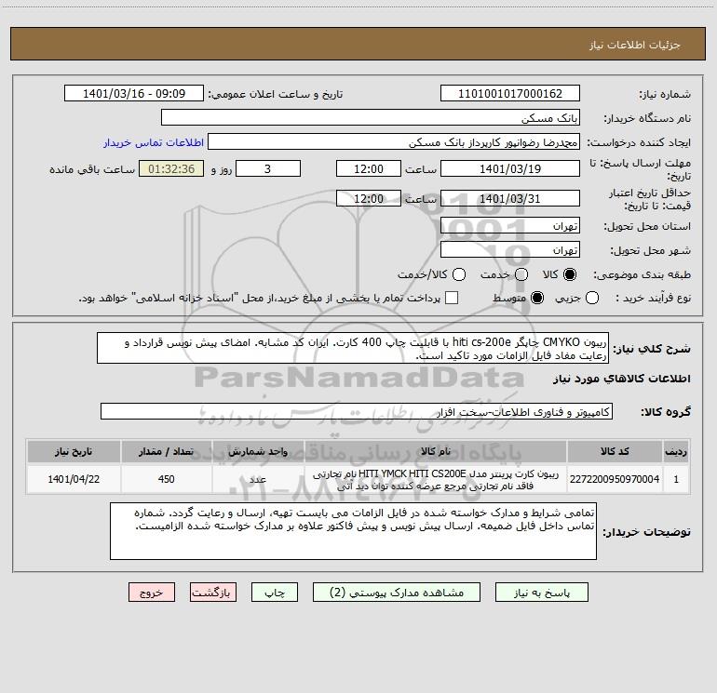Click the شرح کلی نیاز description box

pyautogui.click(x=353, y=349)
